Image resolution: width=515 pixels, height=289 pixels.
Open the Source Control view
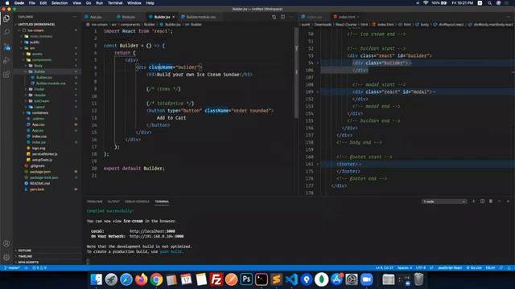tap(6, 47)
